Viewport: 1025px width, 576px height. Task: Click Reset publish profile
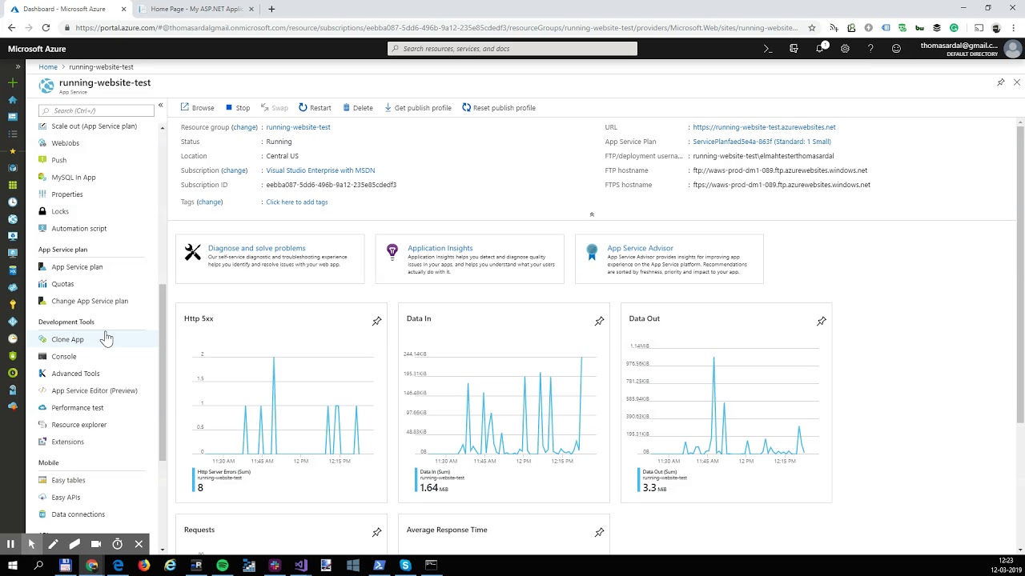click(x=499, y=108)
